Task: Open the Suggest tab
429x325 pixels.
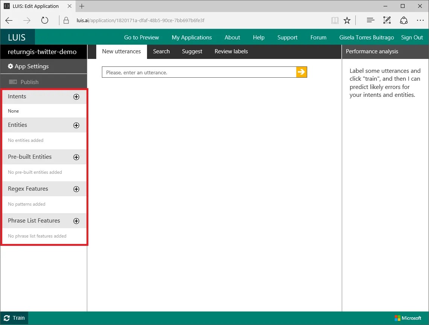Action: (x=192, y=51)
